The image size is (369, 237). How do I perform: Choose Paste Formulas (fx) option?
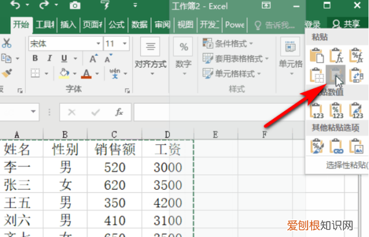click(336, 55)
